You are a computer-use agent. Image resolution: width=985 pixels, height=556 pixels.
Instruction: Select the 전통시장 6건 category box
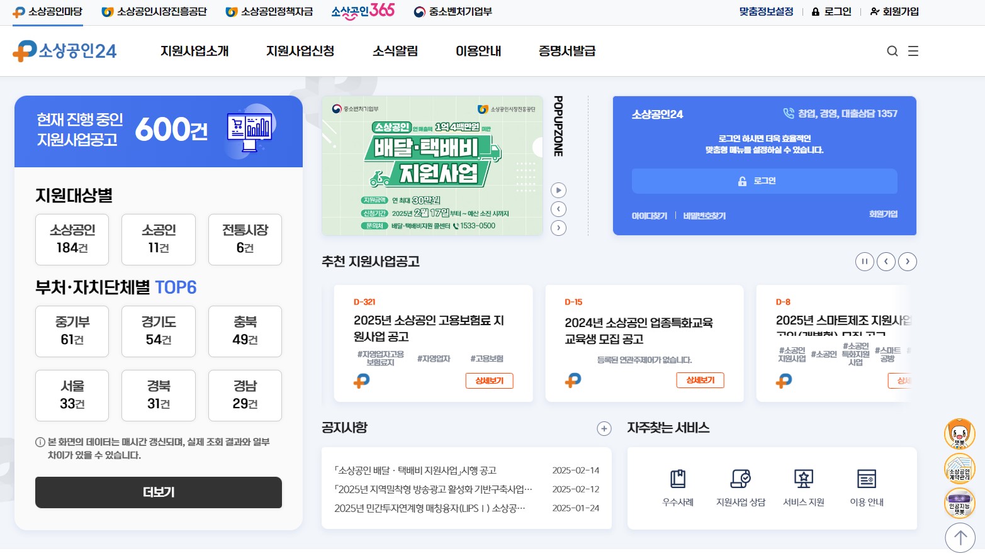click(245, 240)
